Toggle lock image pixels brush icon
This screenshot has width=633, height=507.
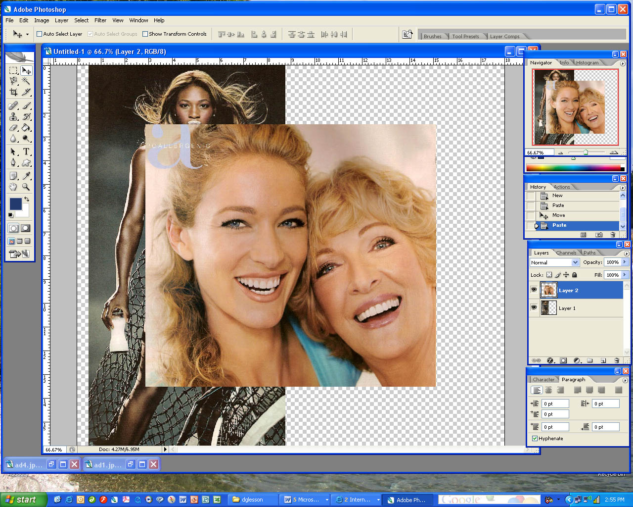click(558, 275)
